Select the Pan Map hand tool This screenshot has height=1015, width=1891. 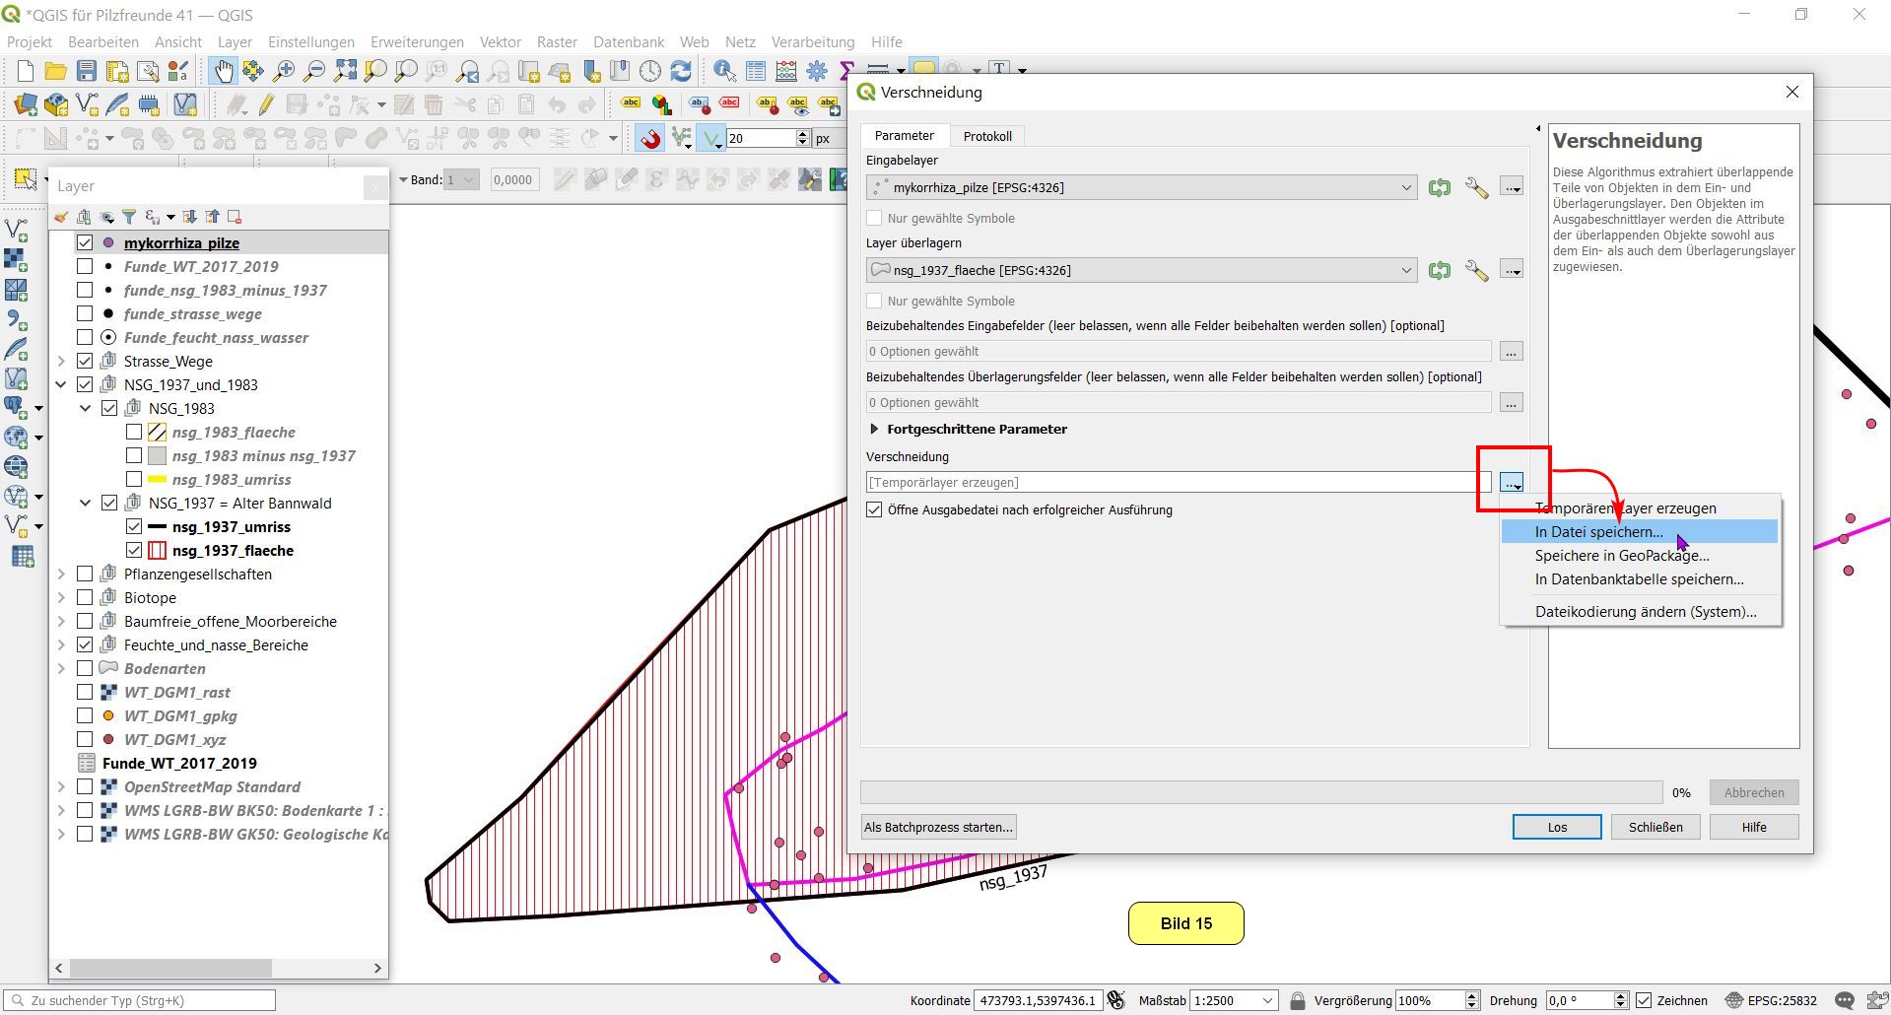click(x=224, y=71)
